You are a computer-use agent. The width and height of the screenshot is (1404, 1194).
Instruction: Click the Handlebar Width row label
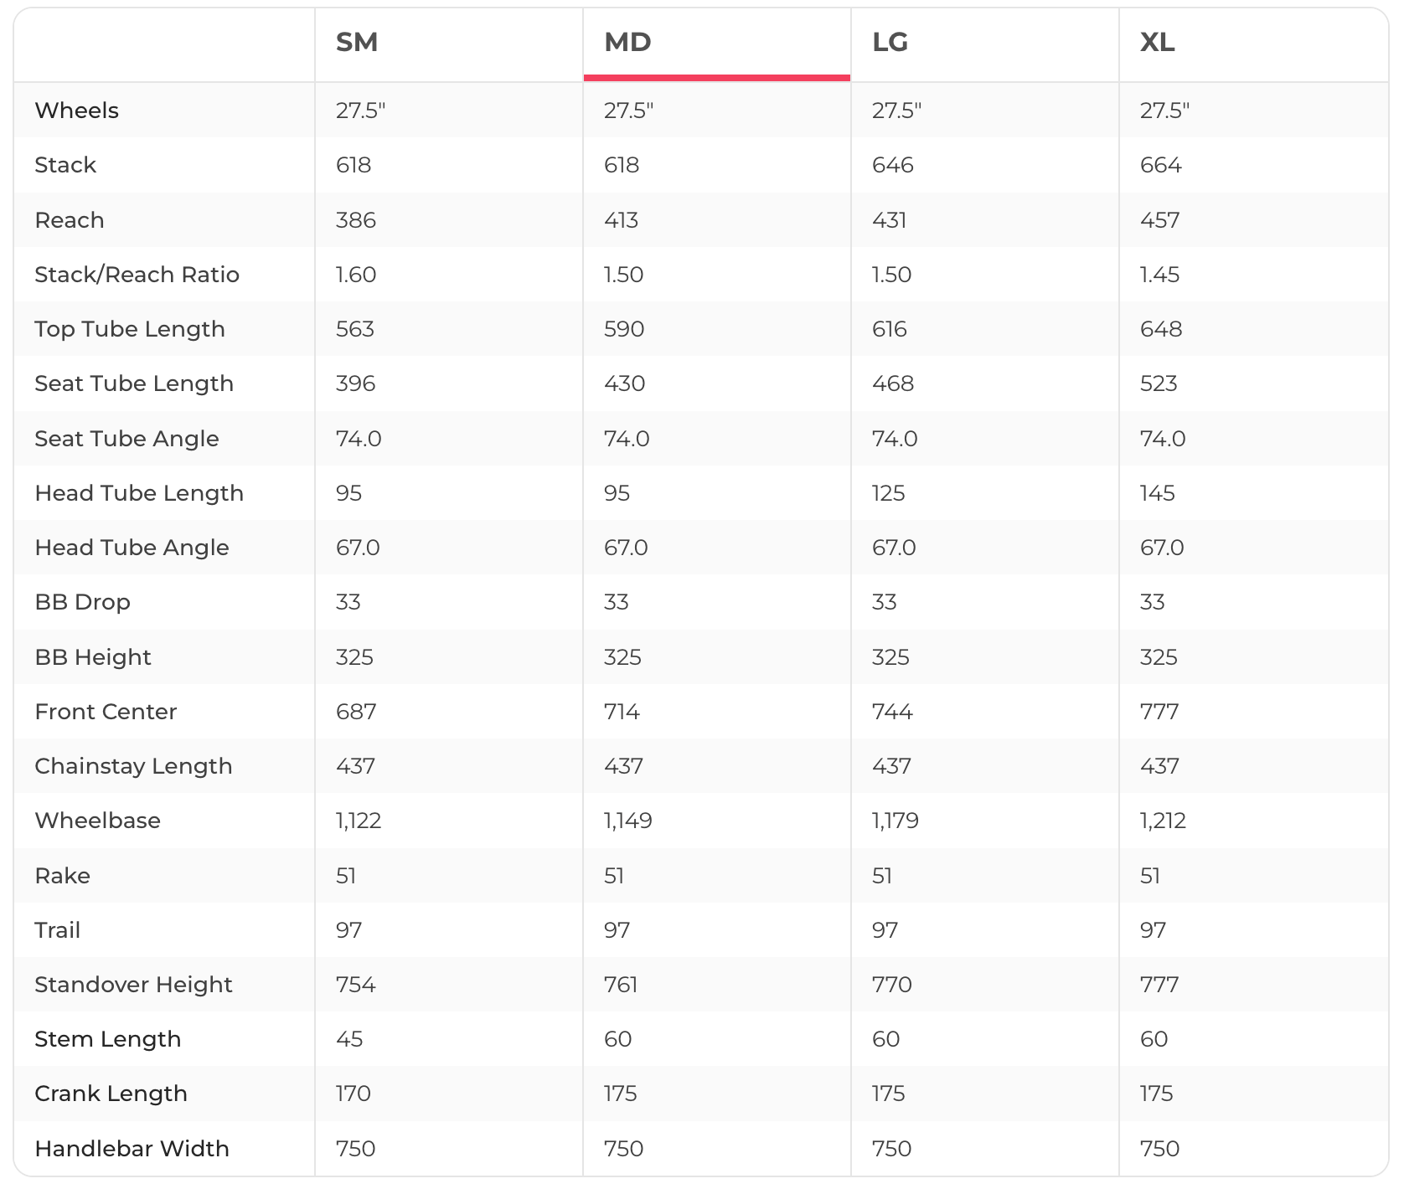[x=132, y=1149]
